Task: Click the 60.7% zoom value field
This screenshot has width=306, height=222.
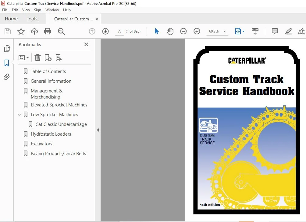Action: (214, 31)
